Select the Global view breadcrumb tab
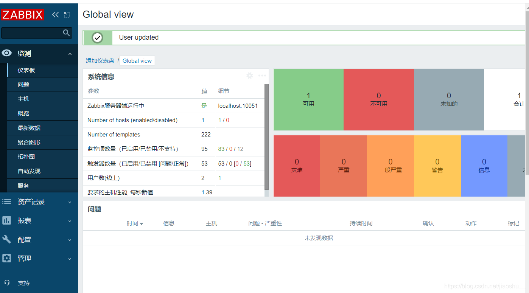Image resolution: width=529 pixels, height=293 pixels. [137, 61]
